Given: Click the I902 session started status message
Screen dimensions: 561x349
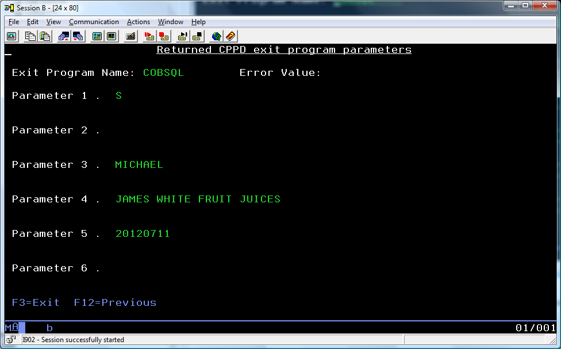Looking at the screenshot, I should (74, 340).
